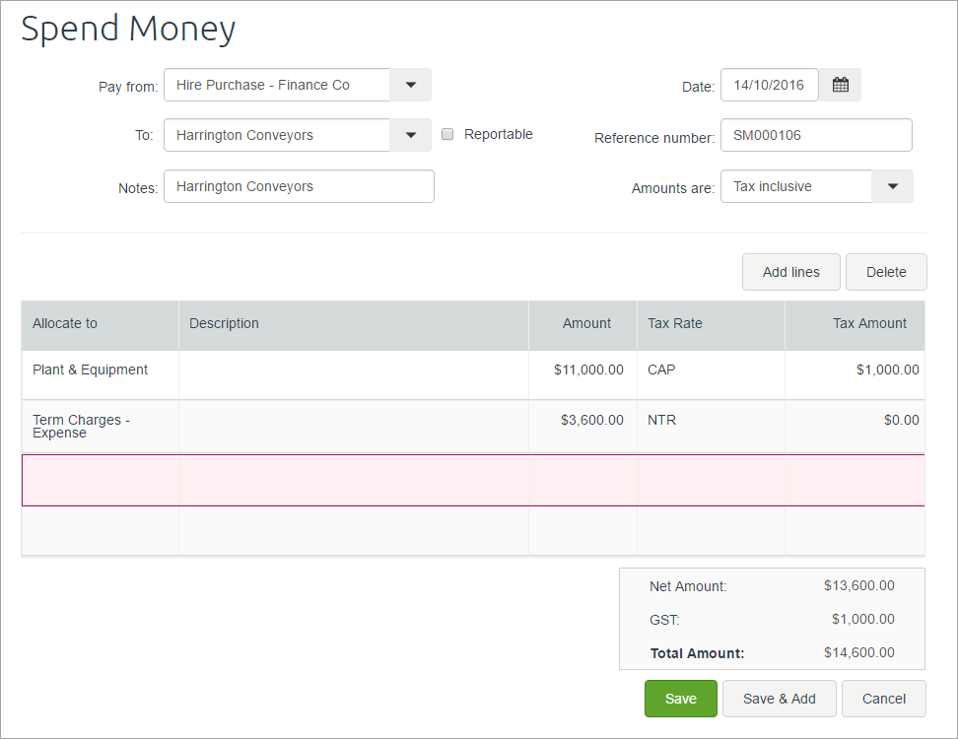
Task: Click the Description cell in highlighted empty row
Action: 353,480
